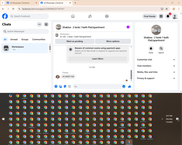Viewport: 182px width, 145px height.
Task: Open the profile circle icon in top navigation
Action: (x=107, y=16)
